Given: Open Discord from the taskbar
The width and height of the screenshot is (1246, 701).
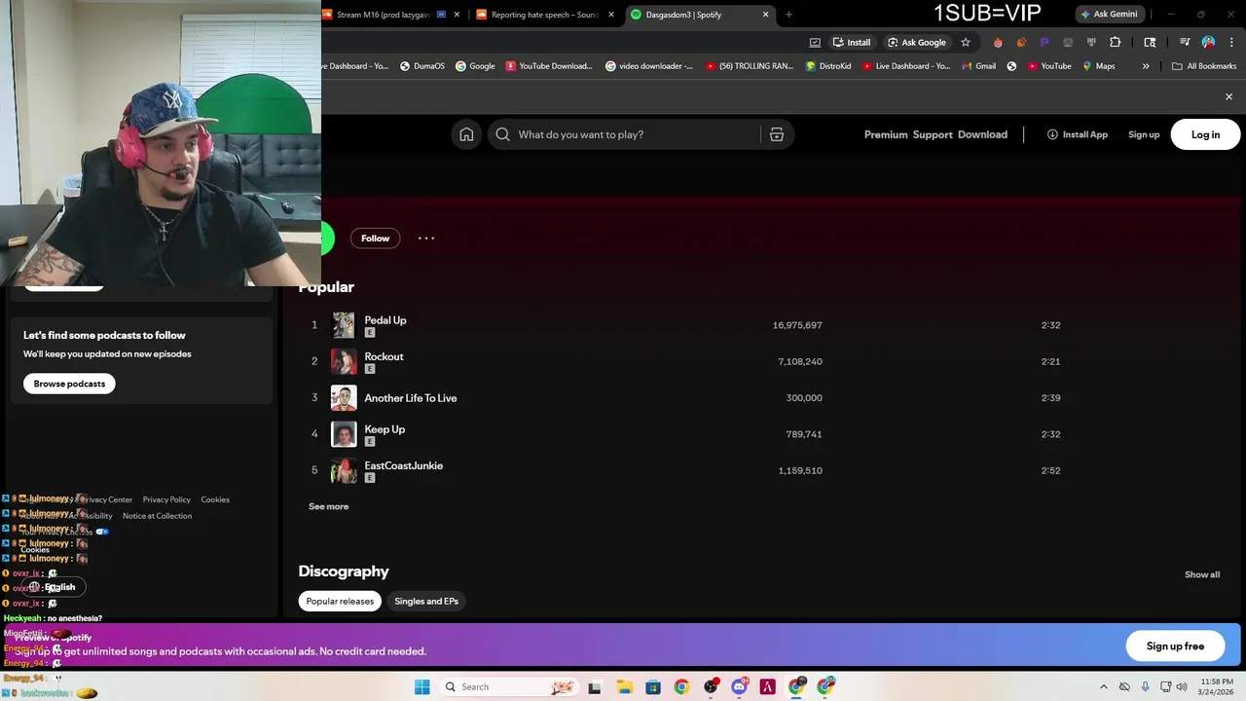Looking at the screenshot, I should point(739,686).
